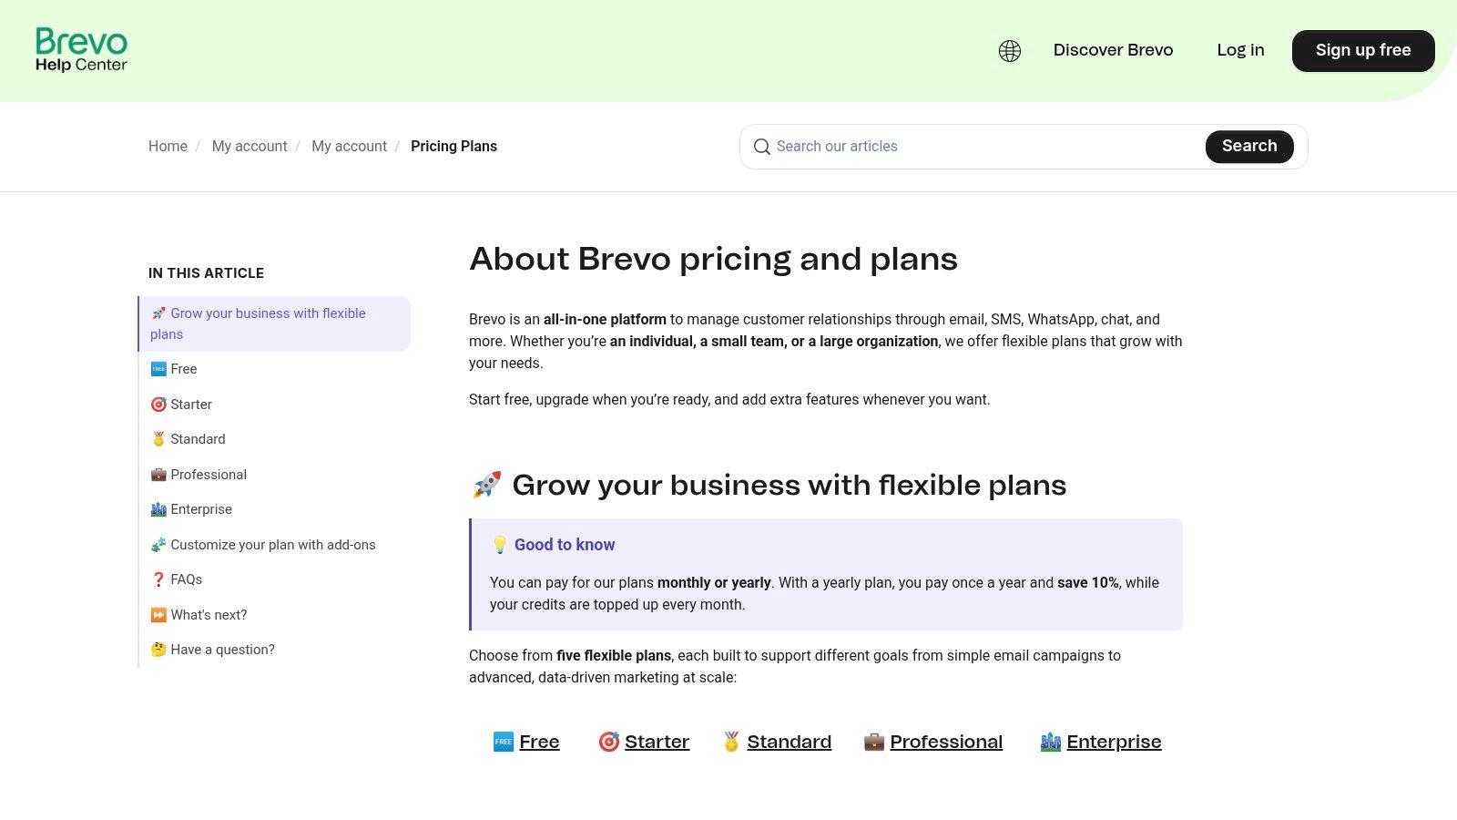Screen dimensions: 1457x820
Task: Follow the underlined Enterprise plan link
Action: click(1114, 742)
